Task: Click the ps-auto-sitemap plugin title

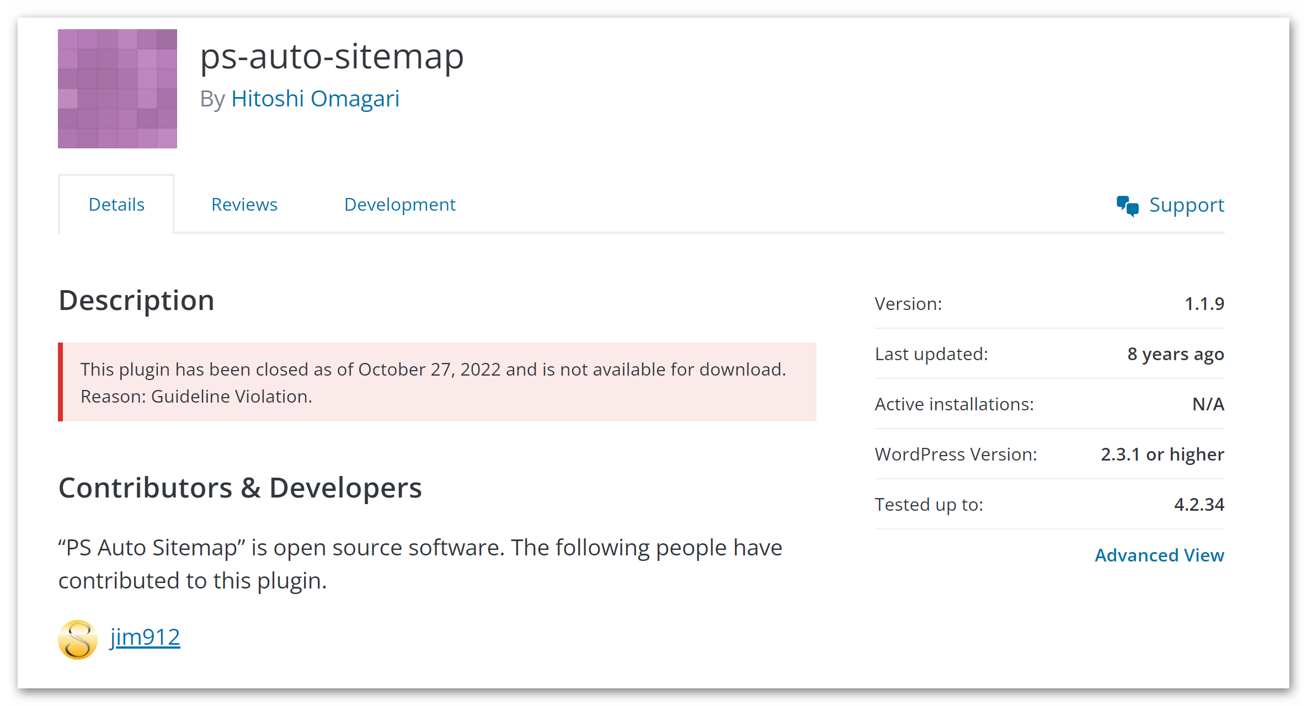Action: [332, 56]
